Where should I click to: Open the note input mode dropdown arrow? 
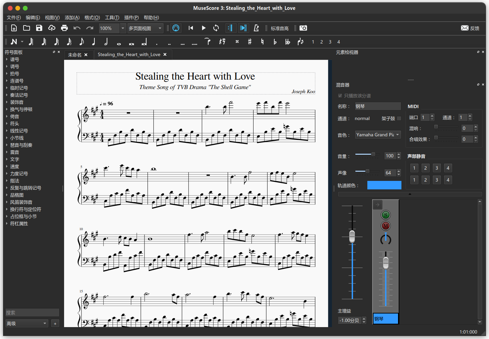(22, 42)
